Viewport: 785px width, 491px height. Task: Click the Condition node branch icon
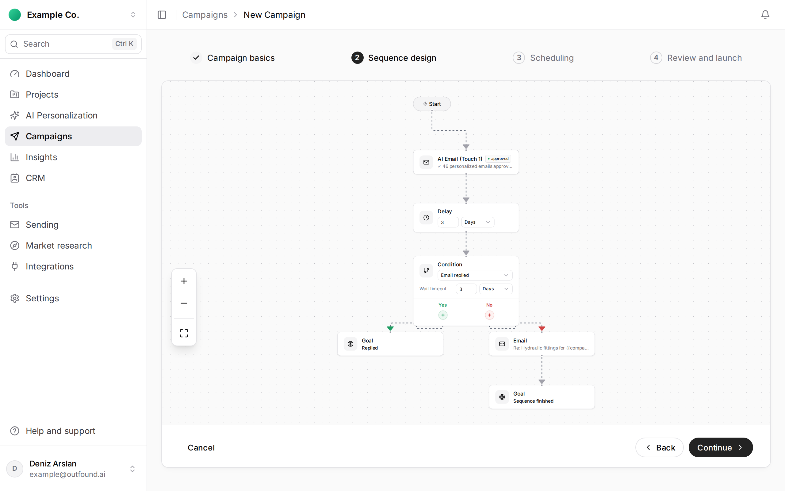pos(426,270)
